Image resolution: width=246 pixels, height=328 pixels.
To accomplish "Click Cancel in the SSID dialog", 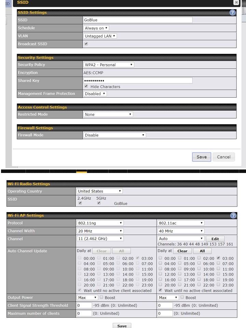I will 223,157.
